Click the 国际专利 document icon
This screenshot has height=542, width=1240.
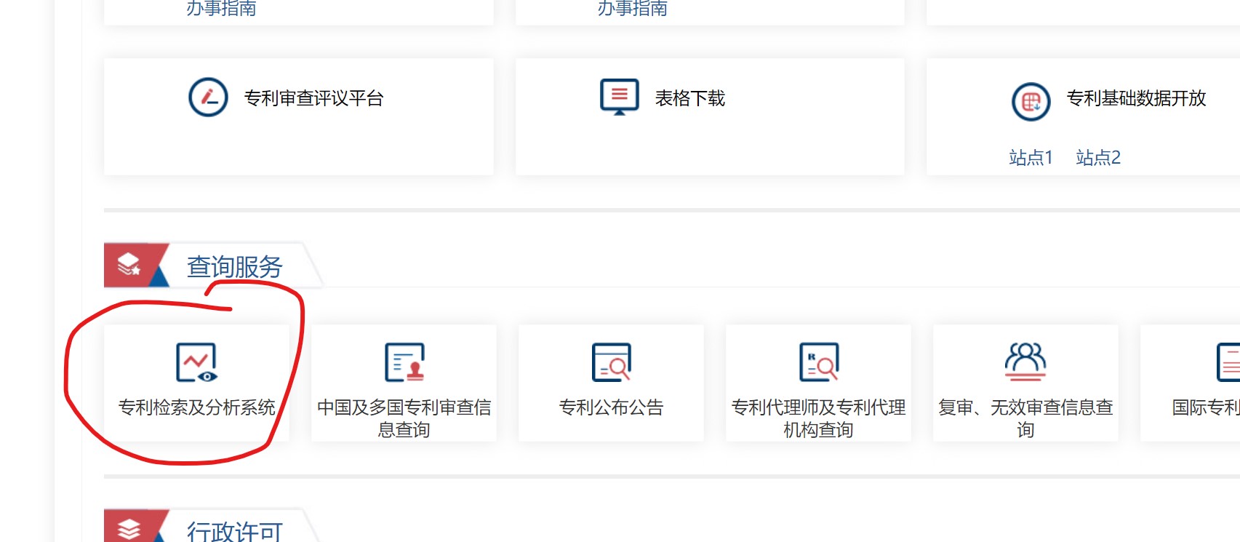[x=1228, y=362]
